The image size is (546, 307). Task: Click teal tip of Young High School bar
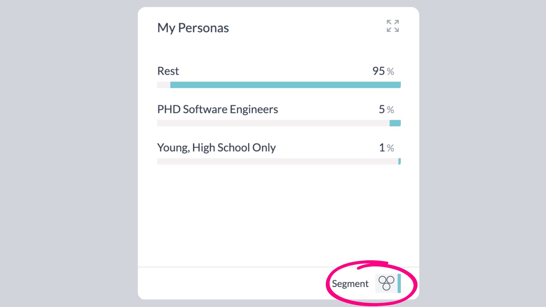click(399, 161)
